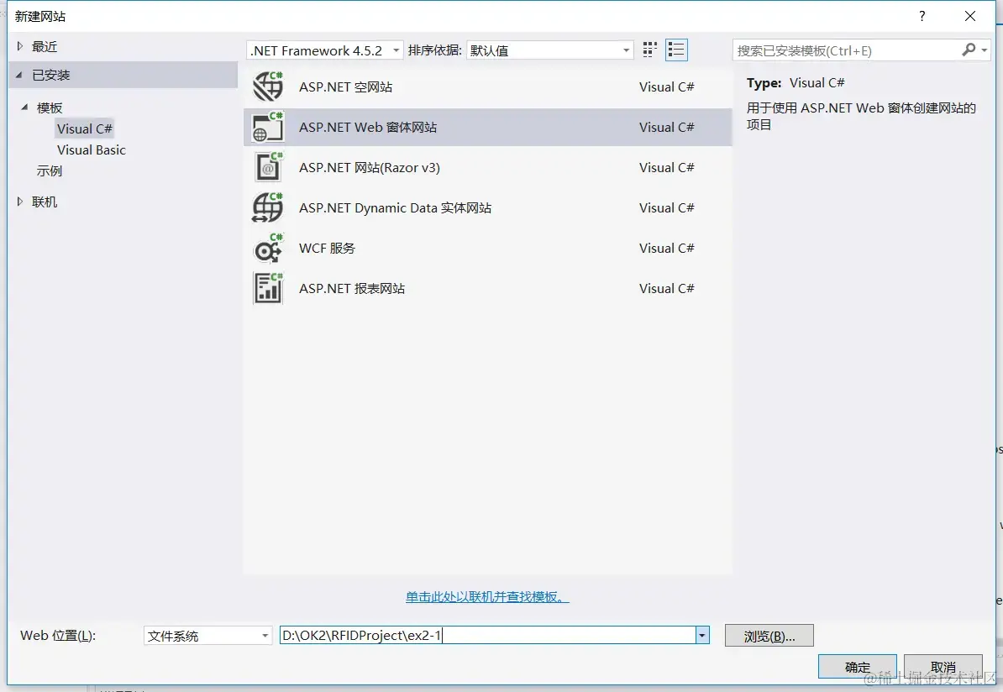Viewport: 1003px width, 692px height.
Task: Select ASP.NET Dynamic Data 实体网站 name
Action: click(x=396, y=208)
